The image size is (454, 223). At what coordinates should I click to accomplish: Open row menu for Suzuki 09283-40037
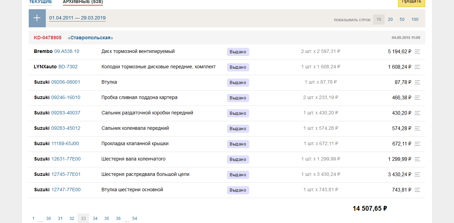click(x=417, y=113)
